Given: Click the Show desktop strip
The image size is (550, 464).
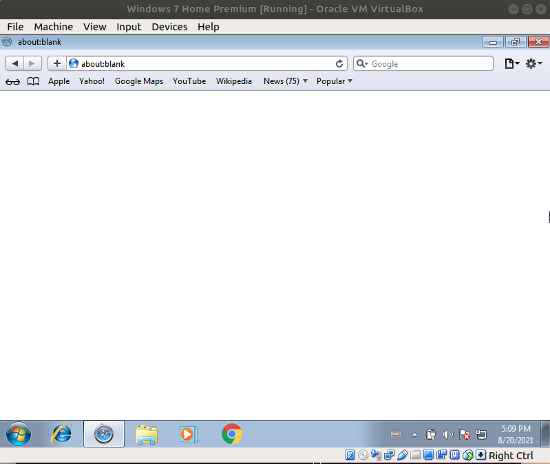Looking at the screenshot, I should coord(545,434).
